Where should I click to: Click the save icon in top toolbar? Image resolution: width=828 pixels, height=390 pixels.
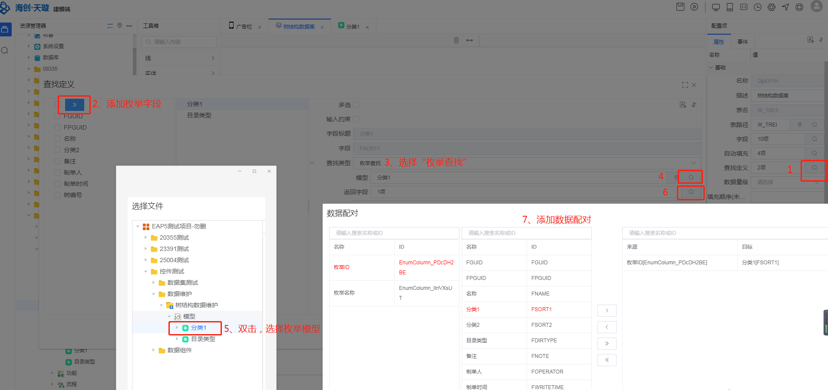coord(680,7)
